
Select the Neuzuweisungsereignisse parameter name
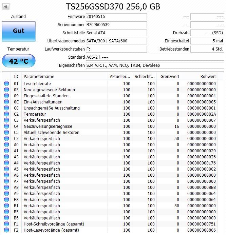click(x=48, y=126)
